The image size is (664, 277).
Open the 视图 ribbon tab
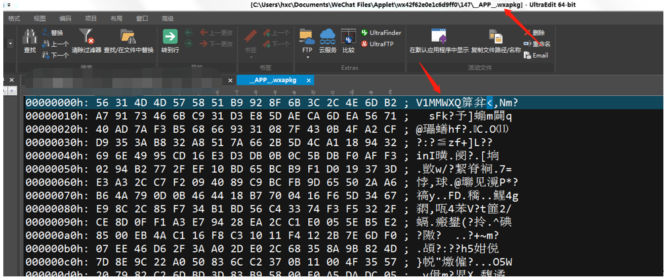pyautogui.click(x=40, y=19)
